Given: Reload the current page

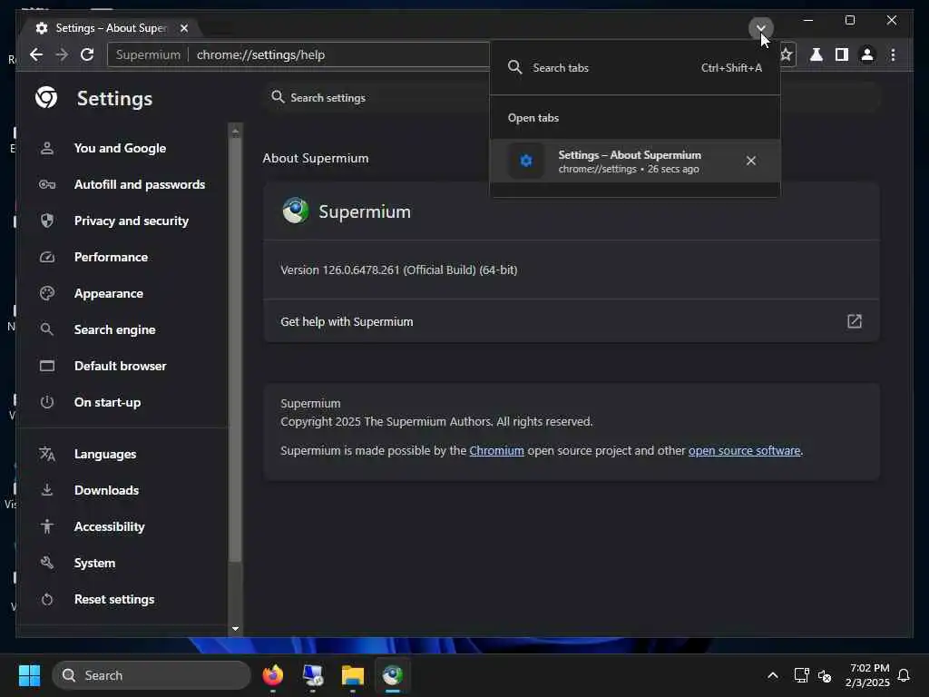Looking at the screenshot, I should pyautogui.click(x=87, y=54).
